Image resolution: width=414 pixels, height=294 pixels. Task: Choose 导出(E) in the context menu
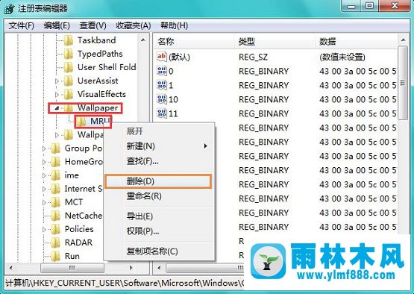(159, 216)
